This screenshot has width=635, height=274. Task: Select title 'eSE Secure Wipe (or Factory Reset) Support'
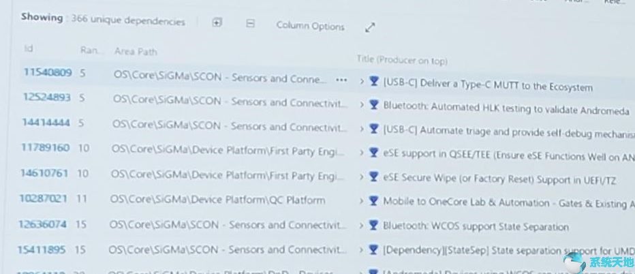499,179
